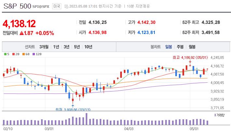This screenshot has width=231, height=134.
Task: Click the S&P 500 index title
Action: (x=17, y=6)
